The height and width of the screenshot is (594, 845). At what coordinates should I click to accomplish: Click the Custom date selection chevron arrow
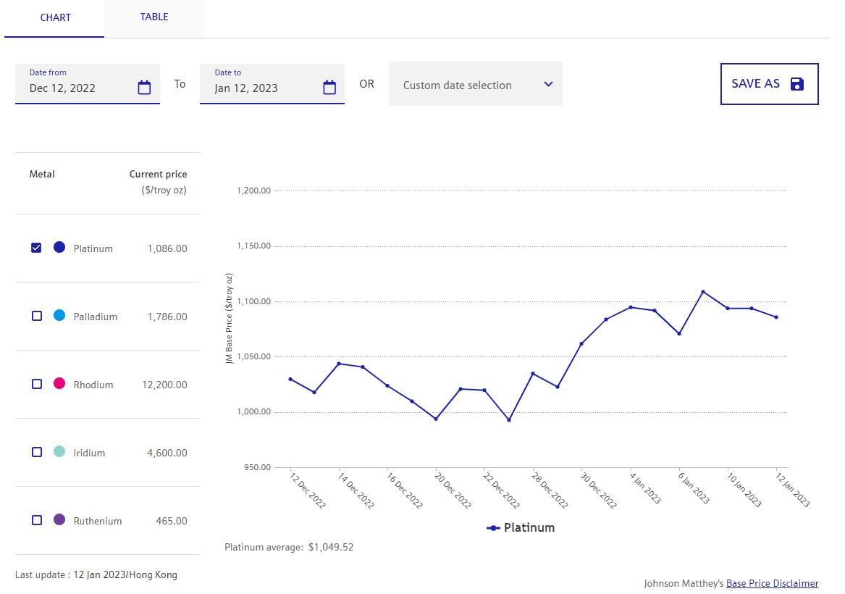[548, 84]
